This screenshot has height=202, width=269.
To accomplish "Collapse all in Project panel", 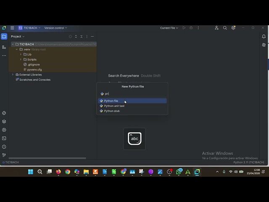I will pyautogui.click(x=81, y=37).
